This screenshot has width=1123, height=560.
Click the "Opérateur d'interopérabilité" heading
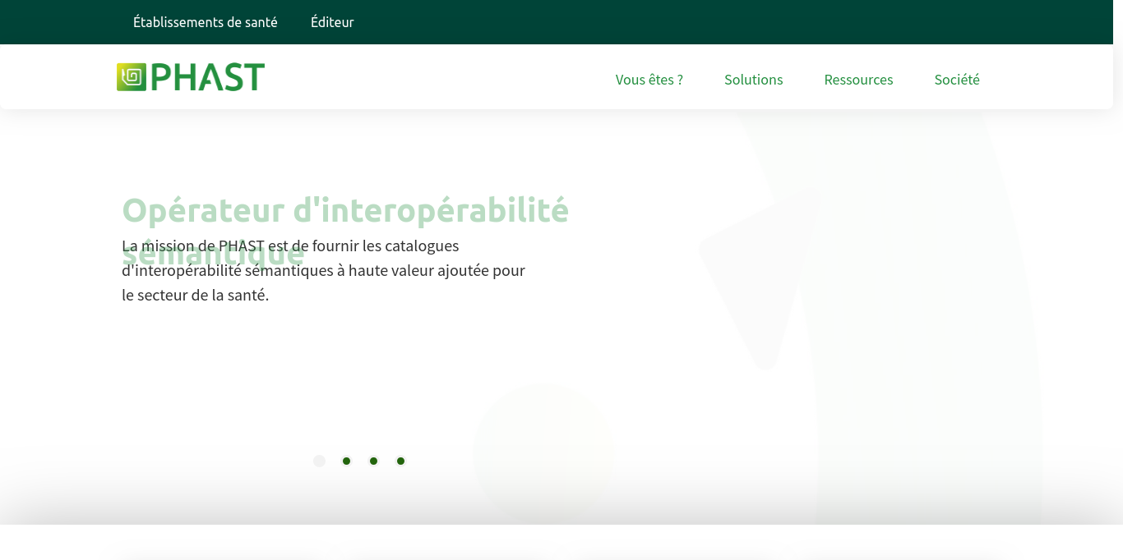[345, 209]
